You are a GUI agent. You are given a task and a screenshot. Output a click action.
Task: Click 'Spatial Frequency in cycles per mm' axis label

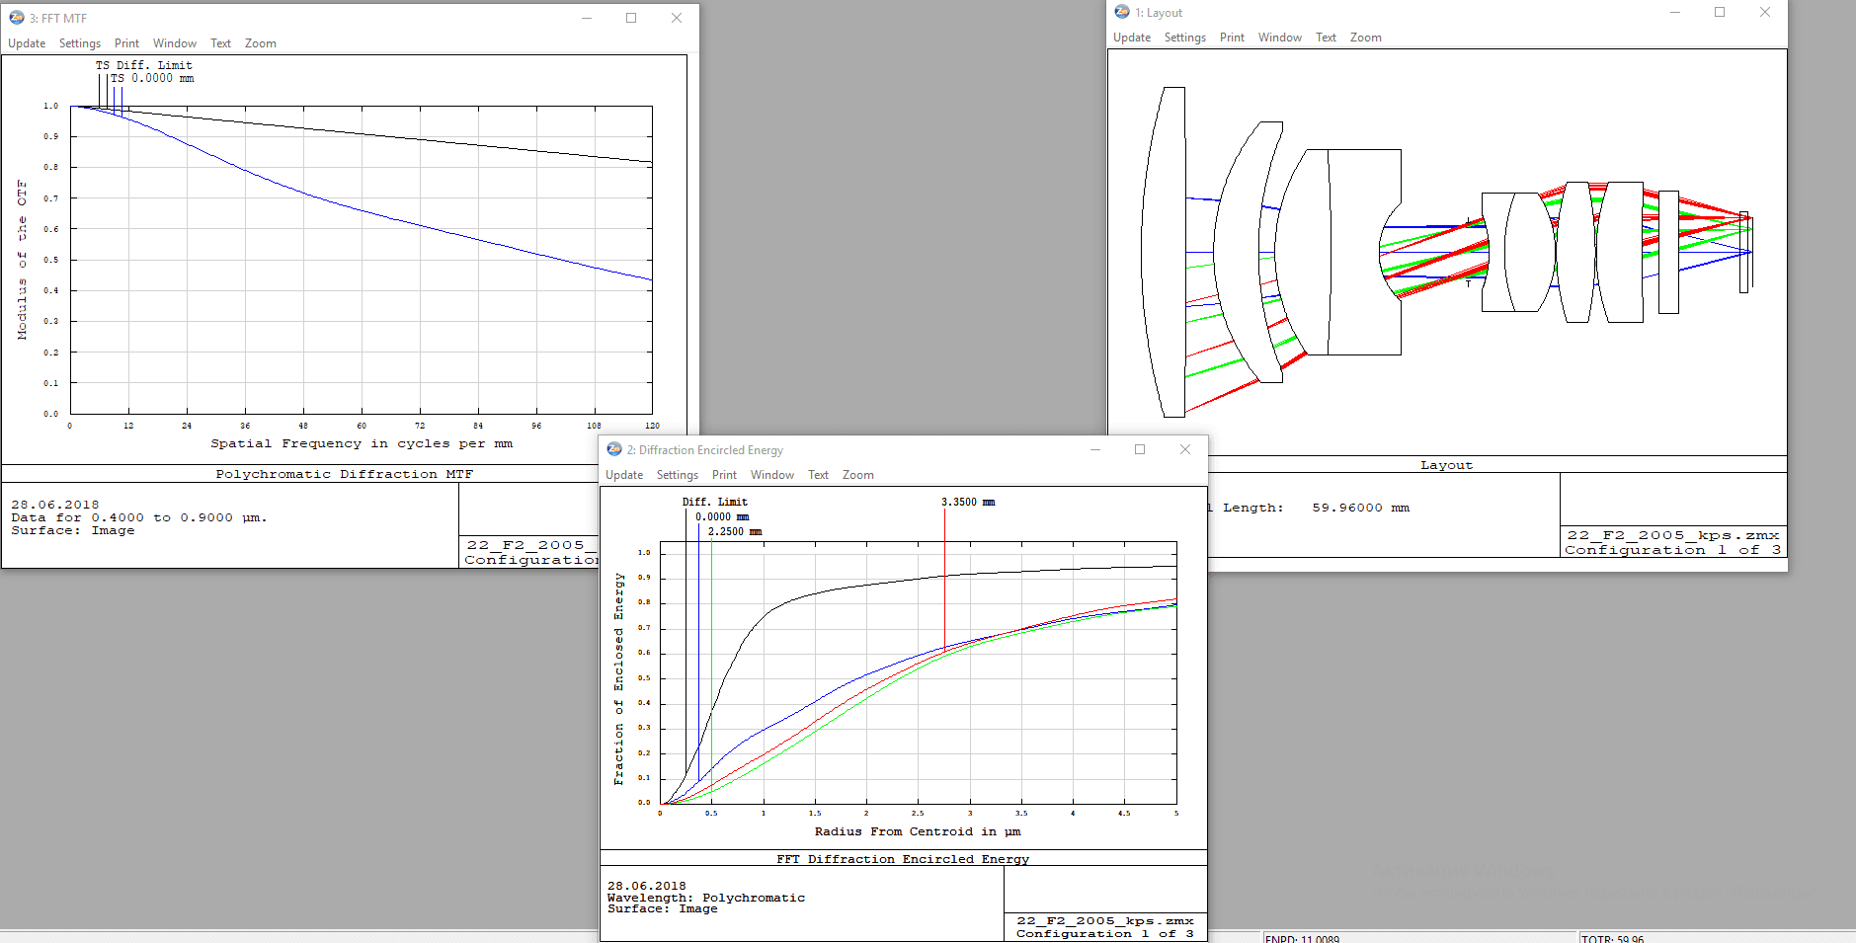pyautogui.click(x=362, y=444)
